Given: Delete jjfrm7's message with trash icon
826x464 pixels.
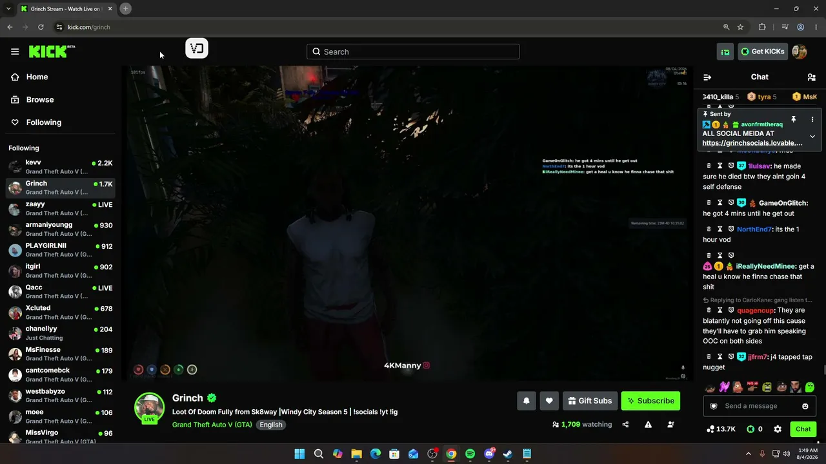Looking at the screenshot, I should point(709,356).
